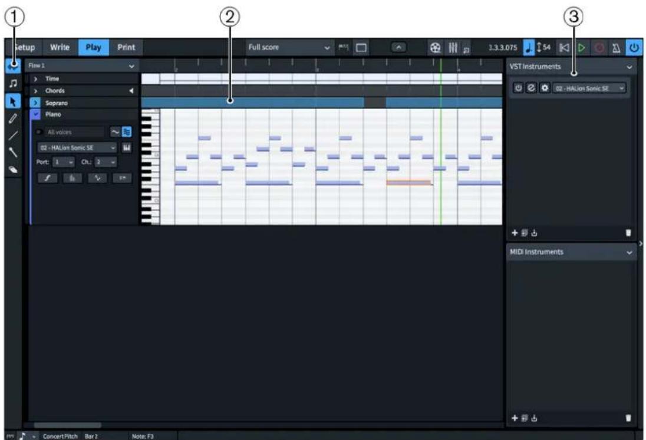Toggle audio engine power button top right
The height and width of the screenshot is (440, 646).
pos(634,48)
